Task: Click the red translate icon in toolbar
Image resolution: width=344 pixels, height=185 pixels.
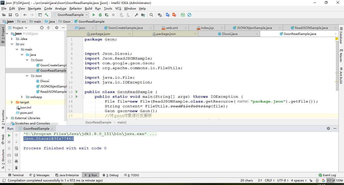Action: [174, 15]
